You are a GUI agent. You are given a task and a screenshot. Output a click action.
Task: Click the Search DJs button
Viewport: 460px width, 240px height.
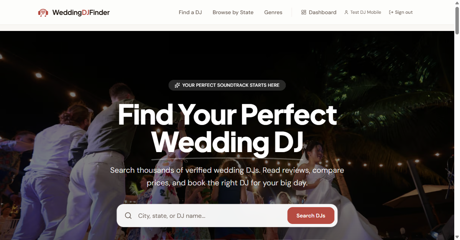point(311,216)
